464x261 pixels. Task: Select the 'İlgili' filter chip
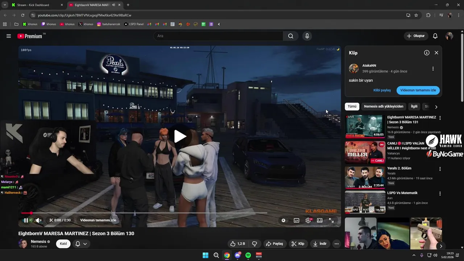tap(414, 107)
